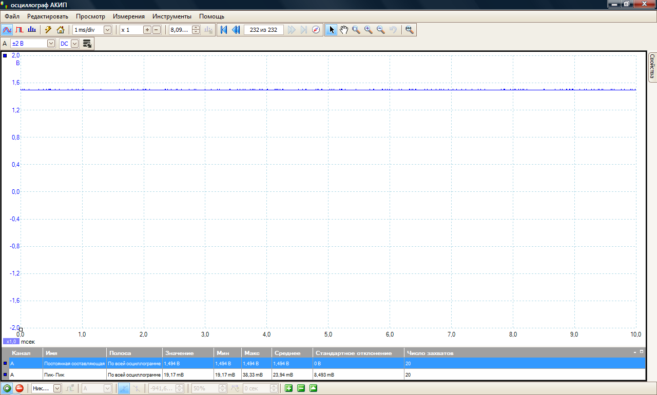The height and width of the screenshot is (395, 657).
Task: Switch to Spectrum mode
Action: [32, 30]
